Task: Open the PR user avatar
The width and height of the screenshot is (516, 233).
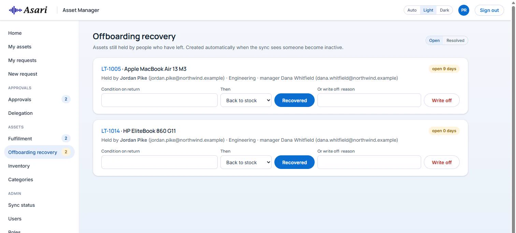Action: point(464,10)
